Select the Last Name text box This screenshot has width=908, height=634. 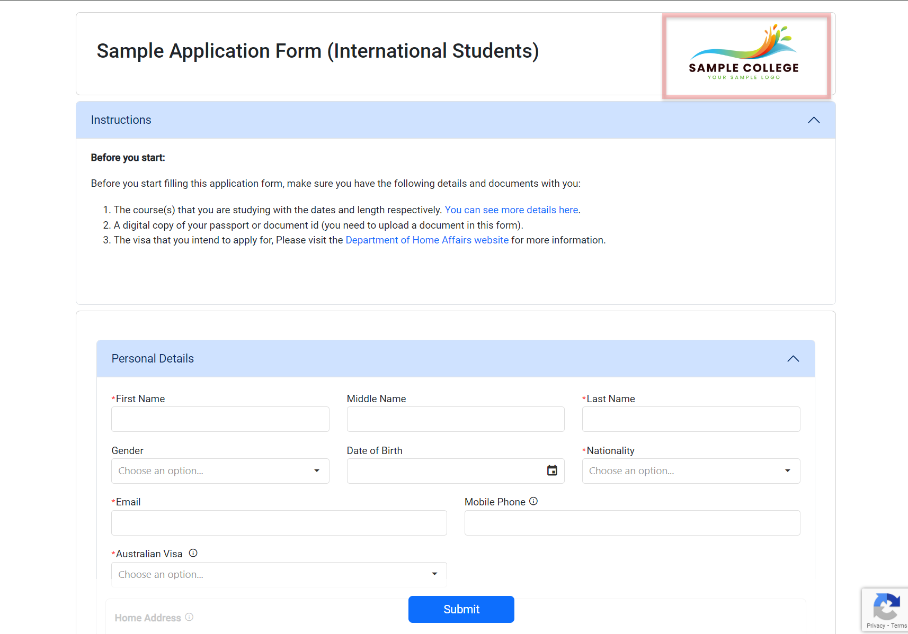click(x=690, y=419)
